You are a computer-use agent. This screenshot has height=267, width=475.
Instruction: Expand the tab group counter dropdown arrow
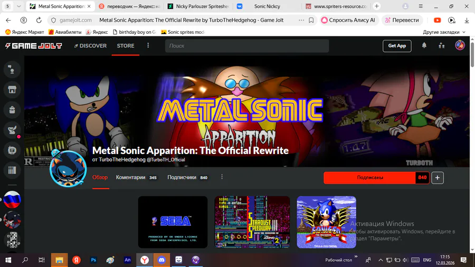(19, 6)
